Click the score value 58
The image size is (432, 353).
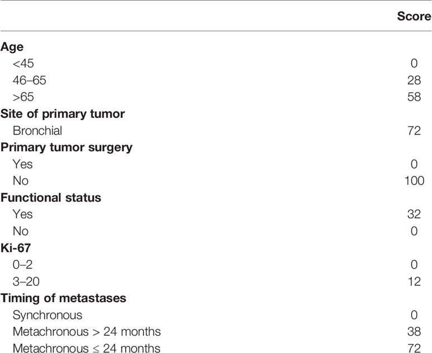point(414,97)
